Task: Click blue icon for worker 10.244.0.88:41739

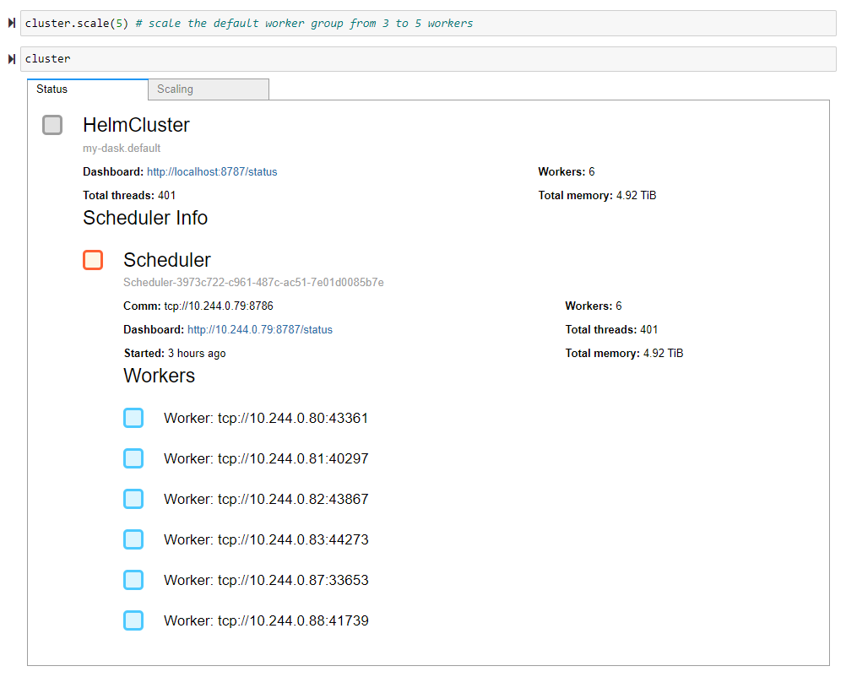Action: click(x=133, y=620)
